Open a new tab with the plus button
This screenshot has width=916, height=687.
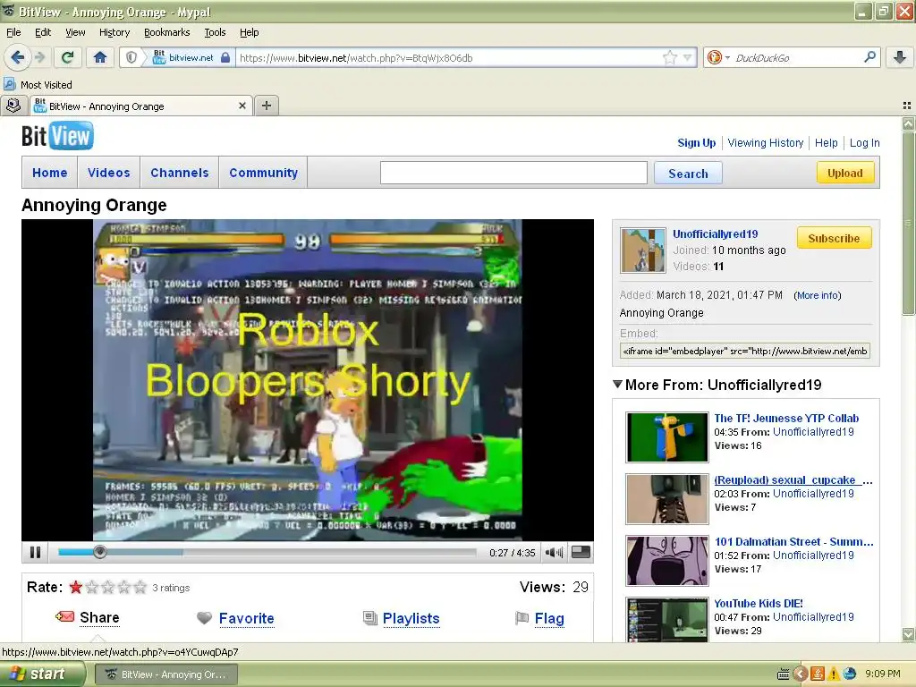coord(267,106)
